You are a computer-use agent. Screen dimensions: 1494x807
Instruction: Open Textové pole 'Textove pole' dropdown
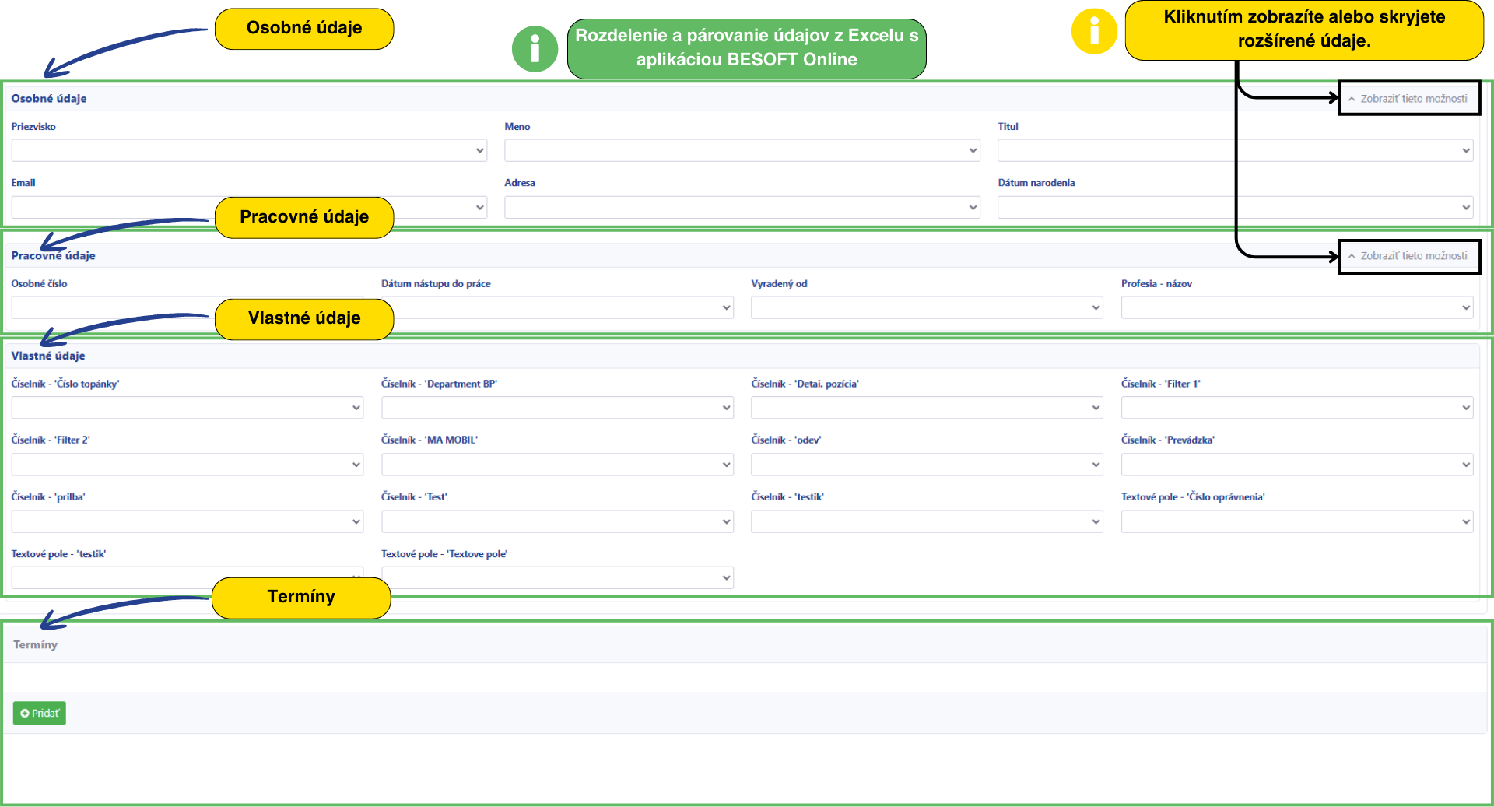click(x=556, y=577)
